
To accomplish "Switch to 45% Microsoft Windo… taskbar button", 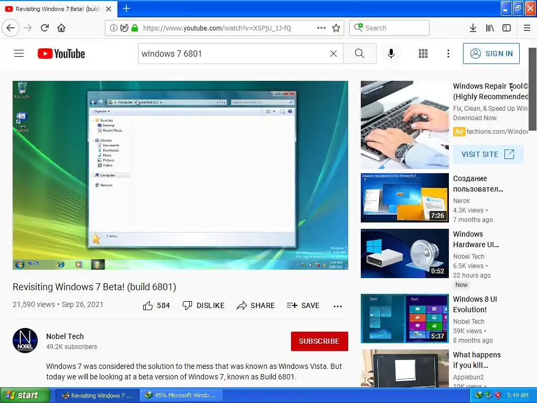I will (x=180, y=396).
